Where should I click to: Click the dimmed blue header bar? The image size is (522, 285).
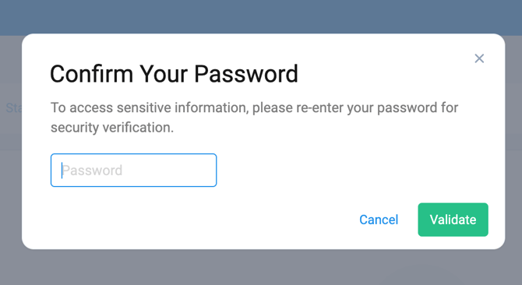(261, 16)
